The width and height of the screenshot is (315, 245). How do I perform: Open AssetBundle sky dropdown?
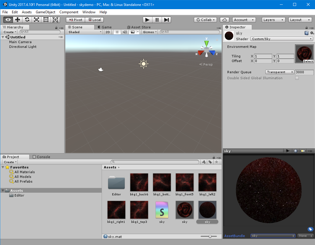coord(273,236)
